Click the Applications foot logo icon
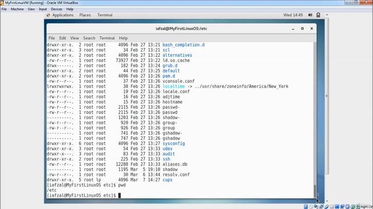The image size is (373, 209). pos(48,15)
